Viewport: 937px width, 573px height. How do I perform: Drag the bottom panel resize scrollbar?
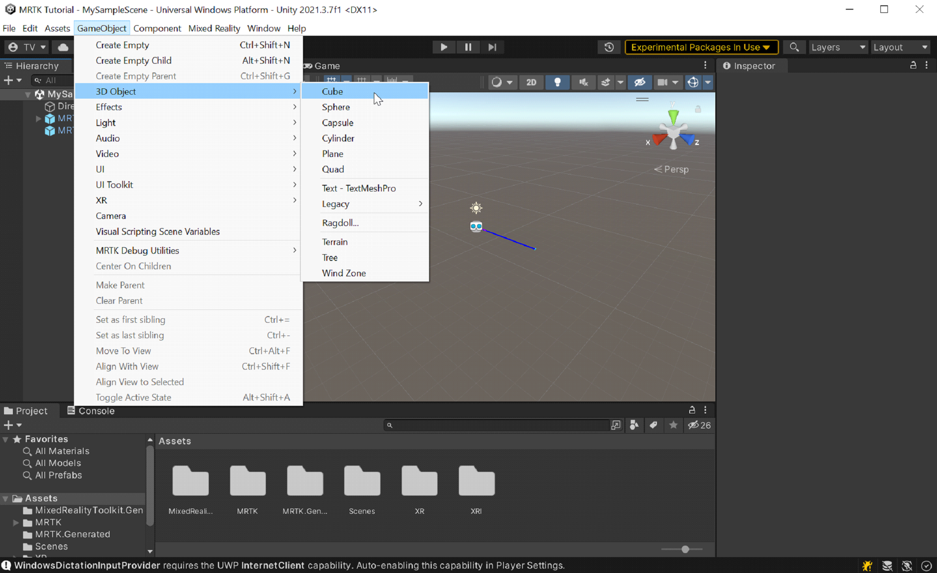(685, 550)
